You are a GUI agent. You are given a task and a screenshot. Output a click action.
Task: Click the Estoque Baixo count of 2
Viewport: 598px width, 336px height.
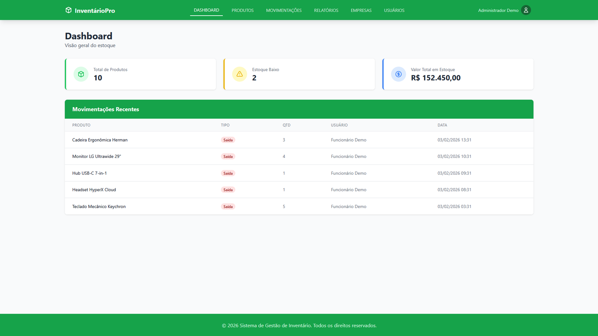pyautogui.click(x=254, y=78)
